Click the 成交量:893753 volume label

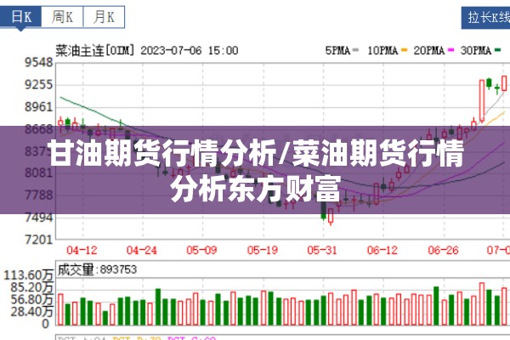(x=97, y=269)
